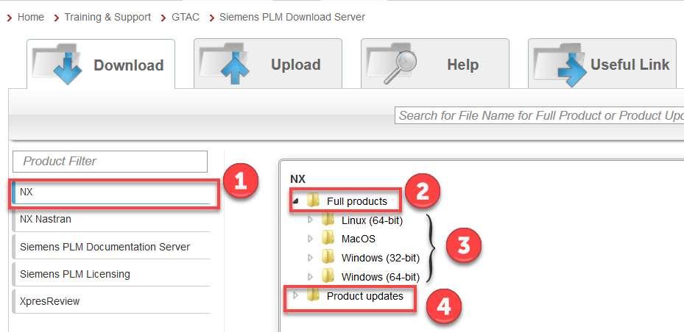Expand the Product updates node

[296, 296]
